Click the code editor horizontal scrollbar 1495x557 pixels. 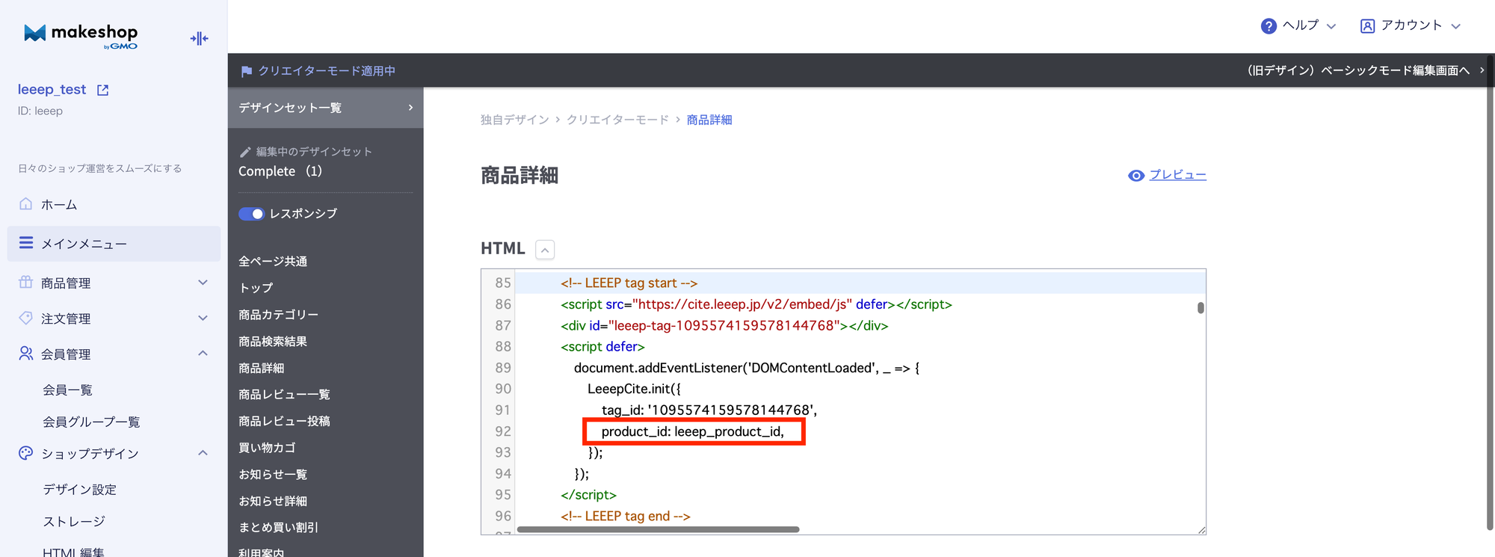[x=658, y=529]
